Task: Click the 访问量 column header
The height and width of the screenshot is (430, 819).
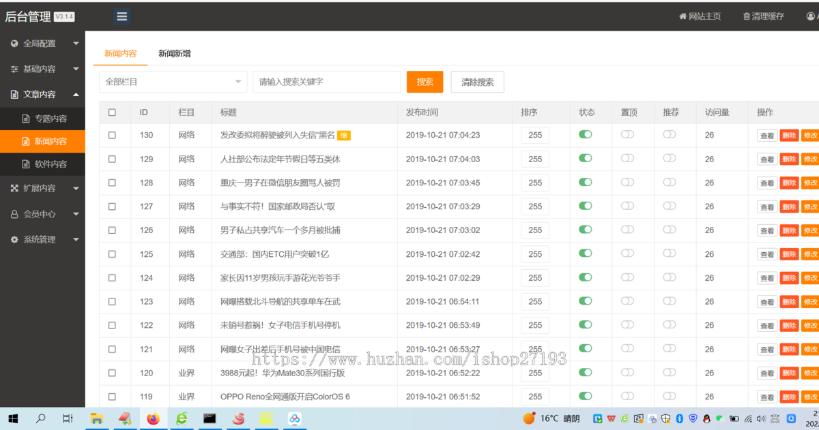Action: [717, 112]
